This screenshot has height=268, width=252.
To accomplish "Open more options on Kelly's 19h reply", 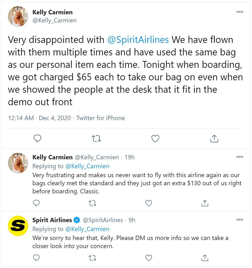I will pos(240,157).
